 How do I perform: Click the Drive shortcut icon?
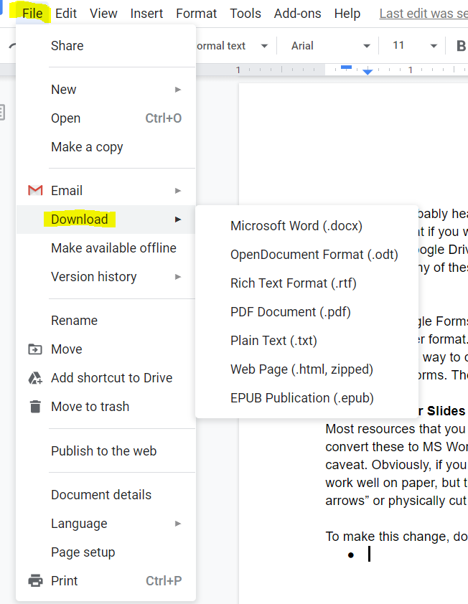(35, 378)
